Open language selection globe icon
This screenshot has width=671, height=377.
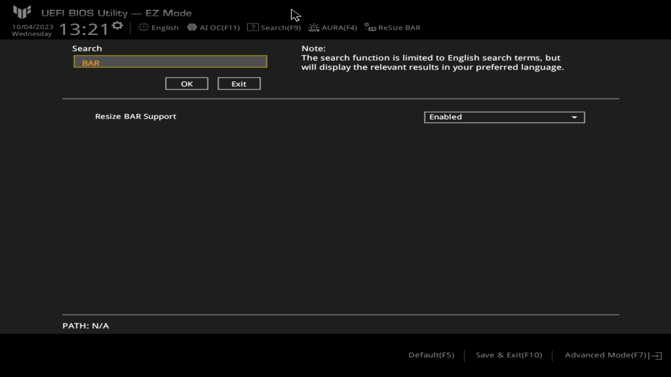(143, 28)
